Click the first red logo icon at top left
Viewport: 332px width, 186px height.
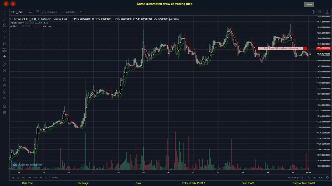pos(6,4)
